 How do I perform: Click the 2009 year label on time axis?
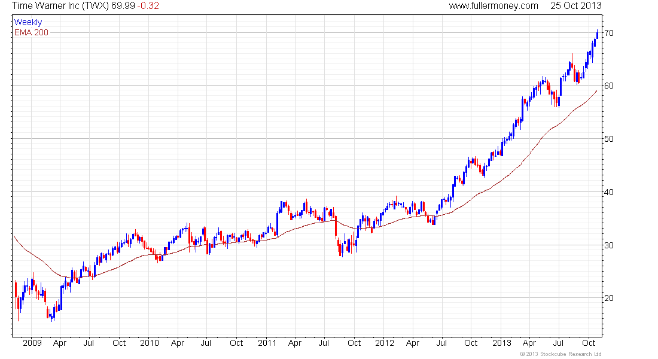(x=32, y=343)
